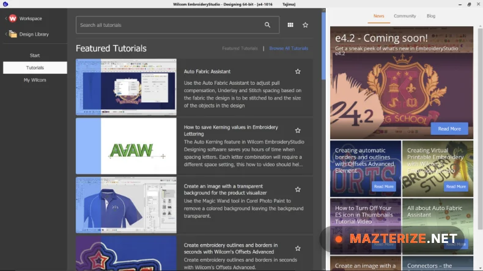This screenshot has height=271, width=483.
Task: Switch to the Blog tab
Action: [x=431, y=16]
